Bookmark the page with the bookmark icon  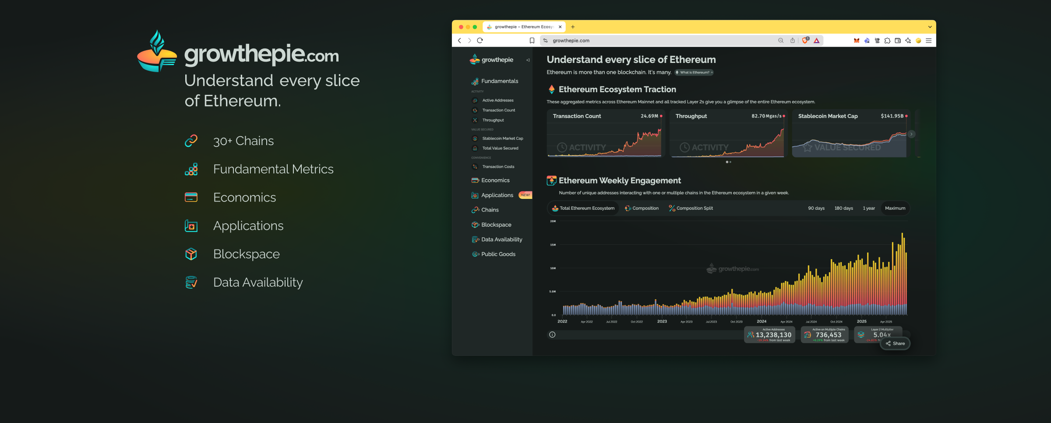(x=532, y=41)
